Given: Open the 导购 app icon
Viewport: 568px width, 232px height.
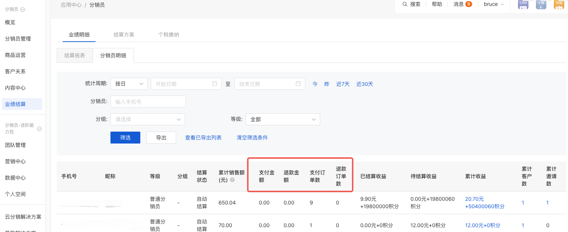Looking at the screenshot, I should point(559,4).
